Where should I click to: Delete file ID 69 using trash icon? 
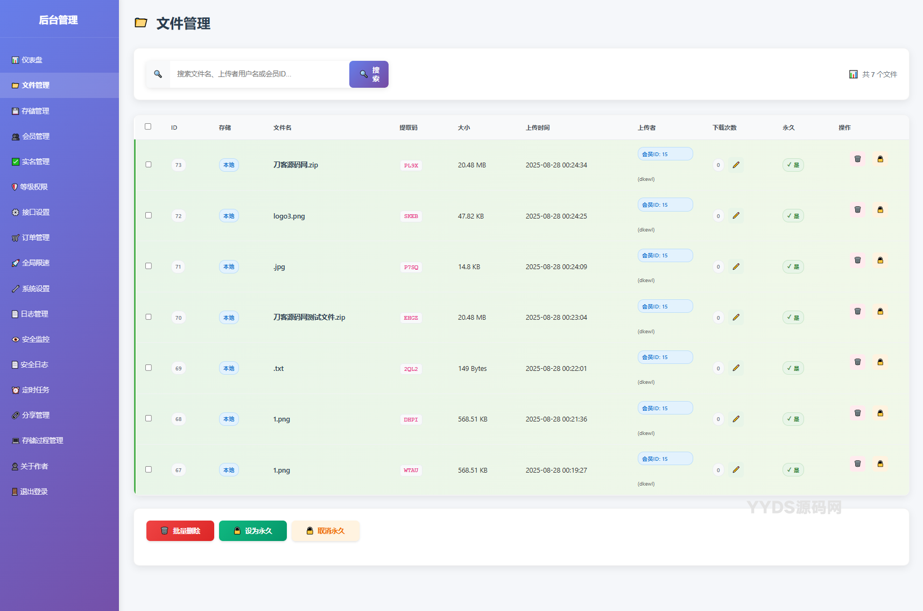point(857,362)
